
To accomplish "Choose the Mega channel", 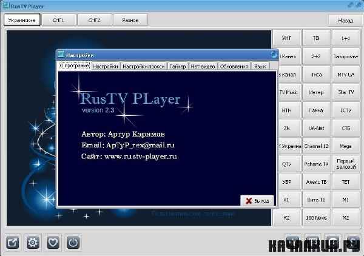I will tap(346, 146).
